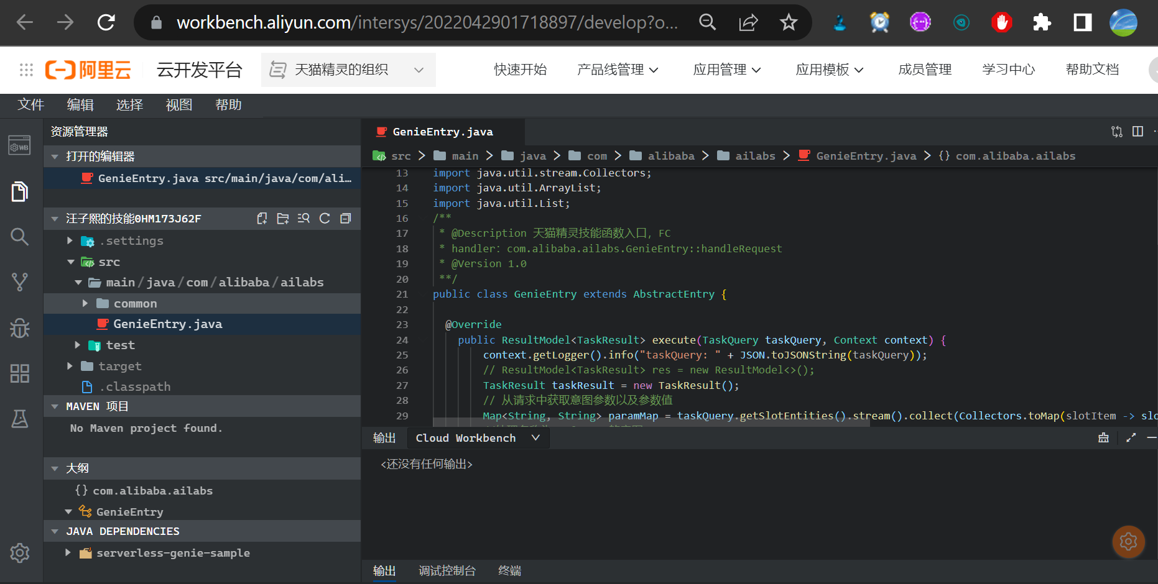This screenshot has height=584, width=1158.
Task: Open the 天猫精灵的组织 organization dropdown
Action: (x=348, y=70)
